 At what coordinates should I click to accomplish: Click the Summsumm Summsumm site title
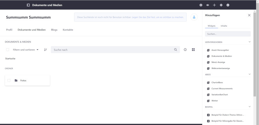coord(28,17)
